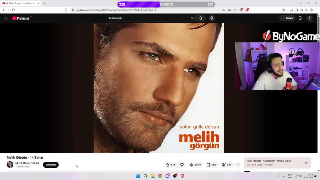320x180 pixels.
Task: Open Brave Rewards triangle icon
Action: pyautogui.click(x=247, y=10)
